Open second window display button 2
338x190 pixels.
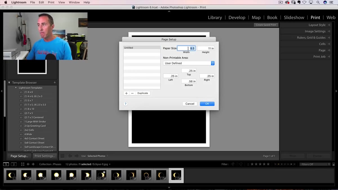coord(14,164)
